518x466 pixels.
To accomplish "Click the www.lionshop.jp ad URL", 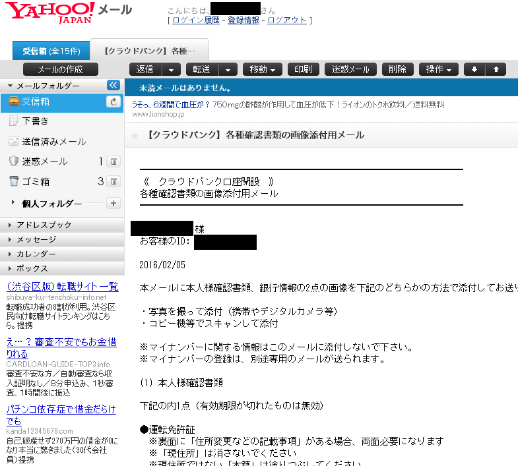I will point(158,114).
